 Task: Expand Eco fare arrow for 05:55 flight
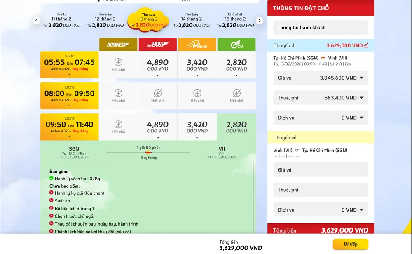point(236,75)
